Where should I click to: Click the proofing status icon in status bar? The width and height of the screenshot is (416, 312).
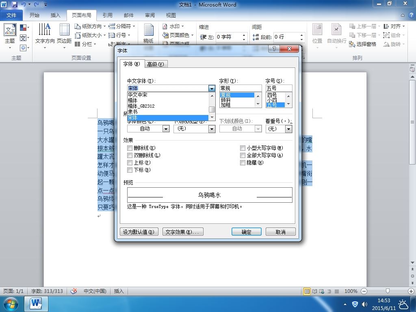[x=74, y=291]
